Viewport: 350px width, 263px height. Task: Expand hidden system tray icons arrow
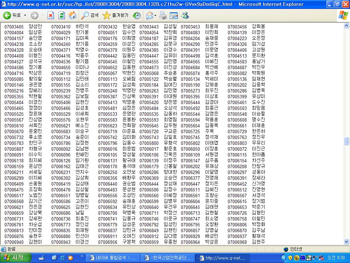click(283, 258)
